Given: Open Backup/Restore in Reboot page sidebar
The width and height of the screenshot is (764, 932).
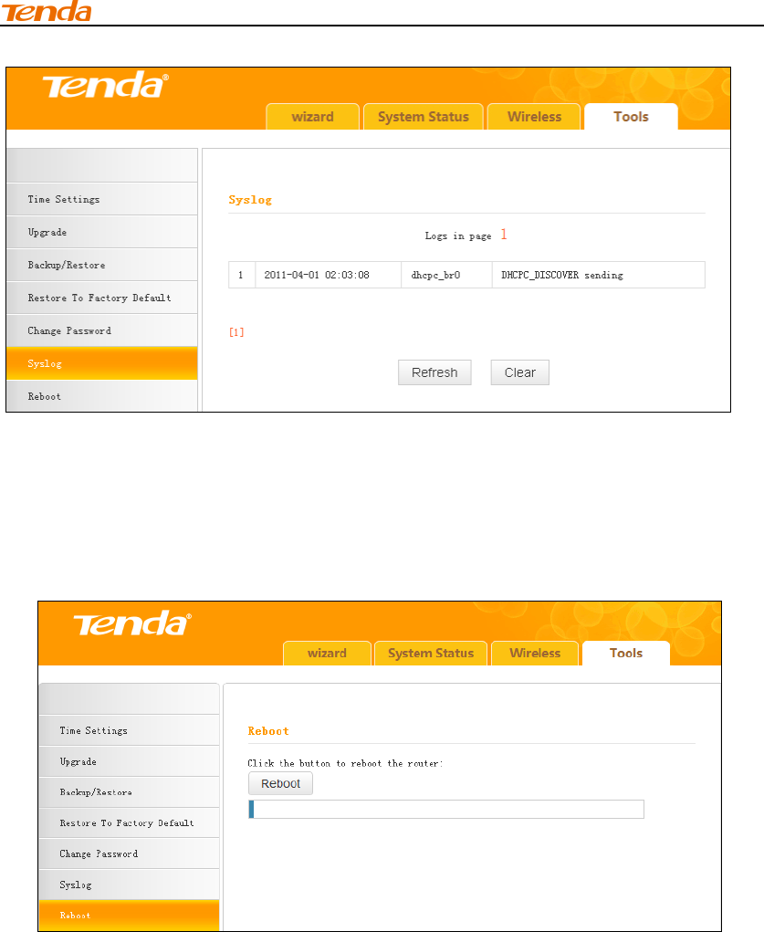Looking at the screenshot, I should pos(129,792).
